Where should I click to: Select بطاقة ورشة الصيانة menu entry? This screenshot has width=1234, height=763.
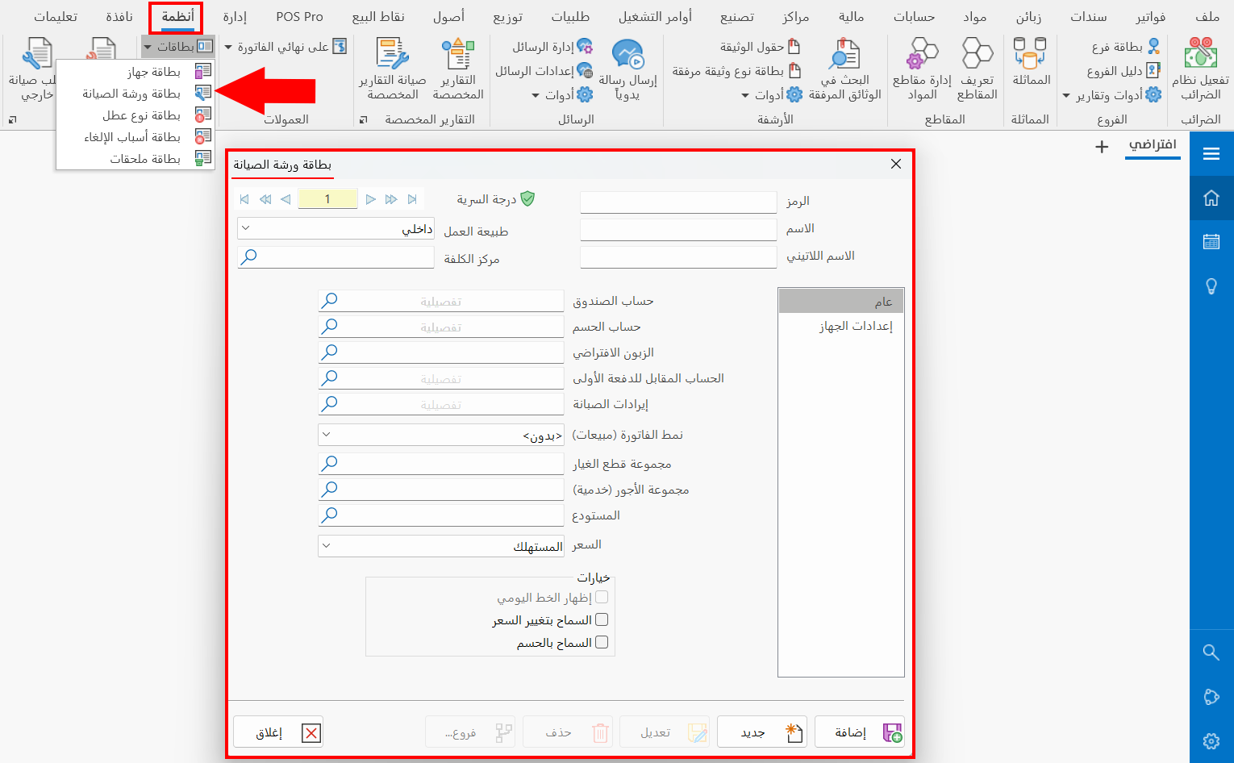click(x=135, y=94)
